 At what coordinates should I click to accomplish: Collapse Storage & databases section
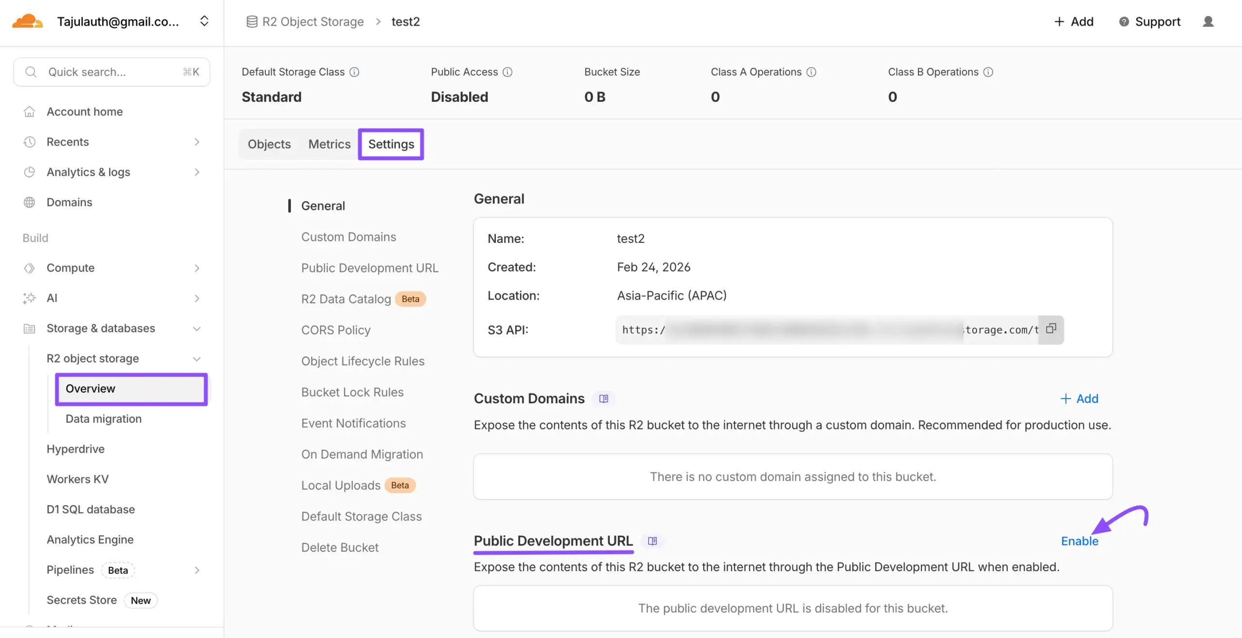coord(196,329)
